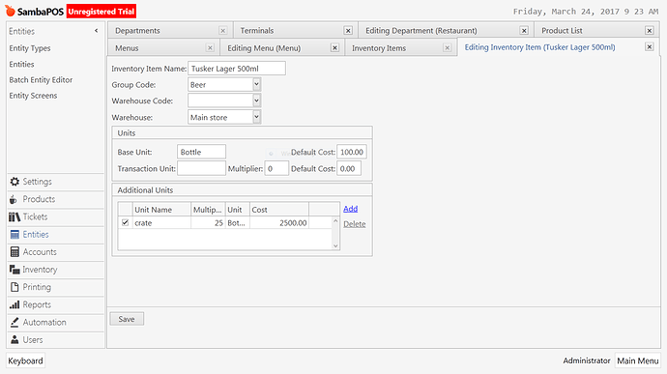
Task: Click the Cost column header
Action: tap(279, 210)
